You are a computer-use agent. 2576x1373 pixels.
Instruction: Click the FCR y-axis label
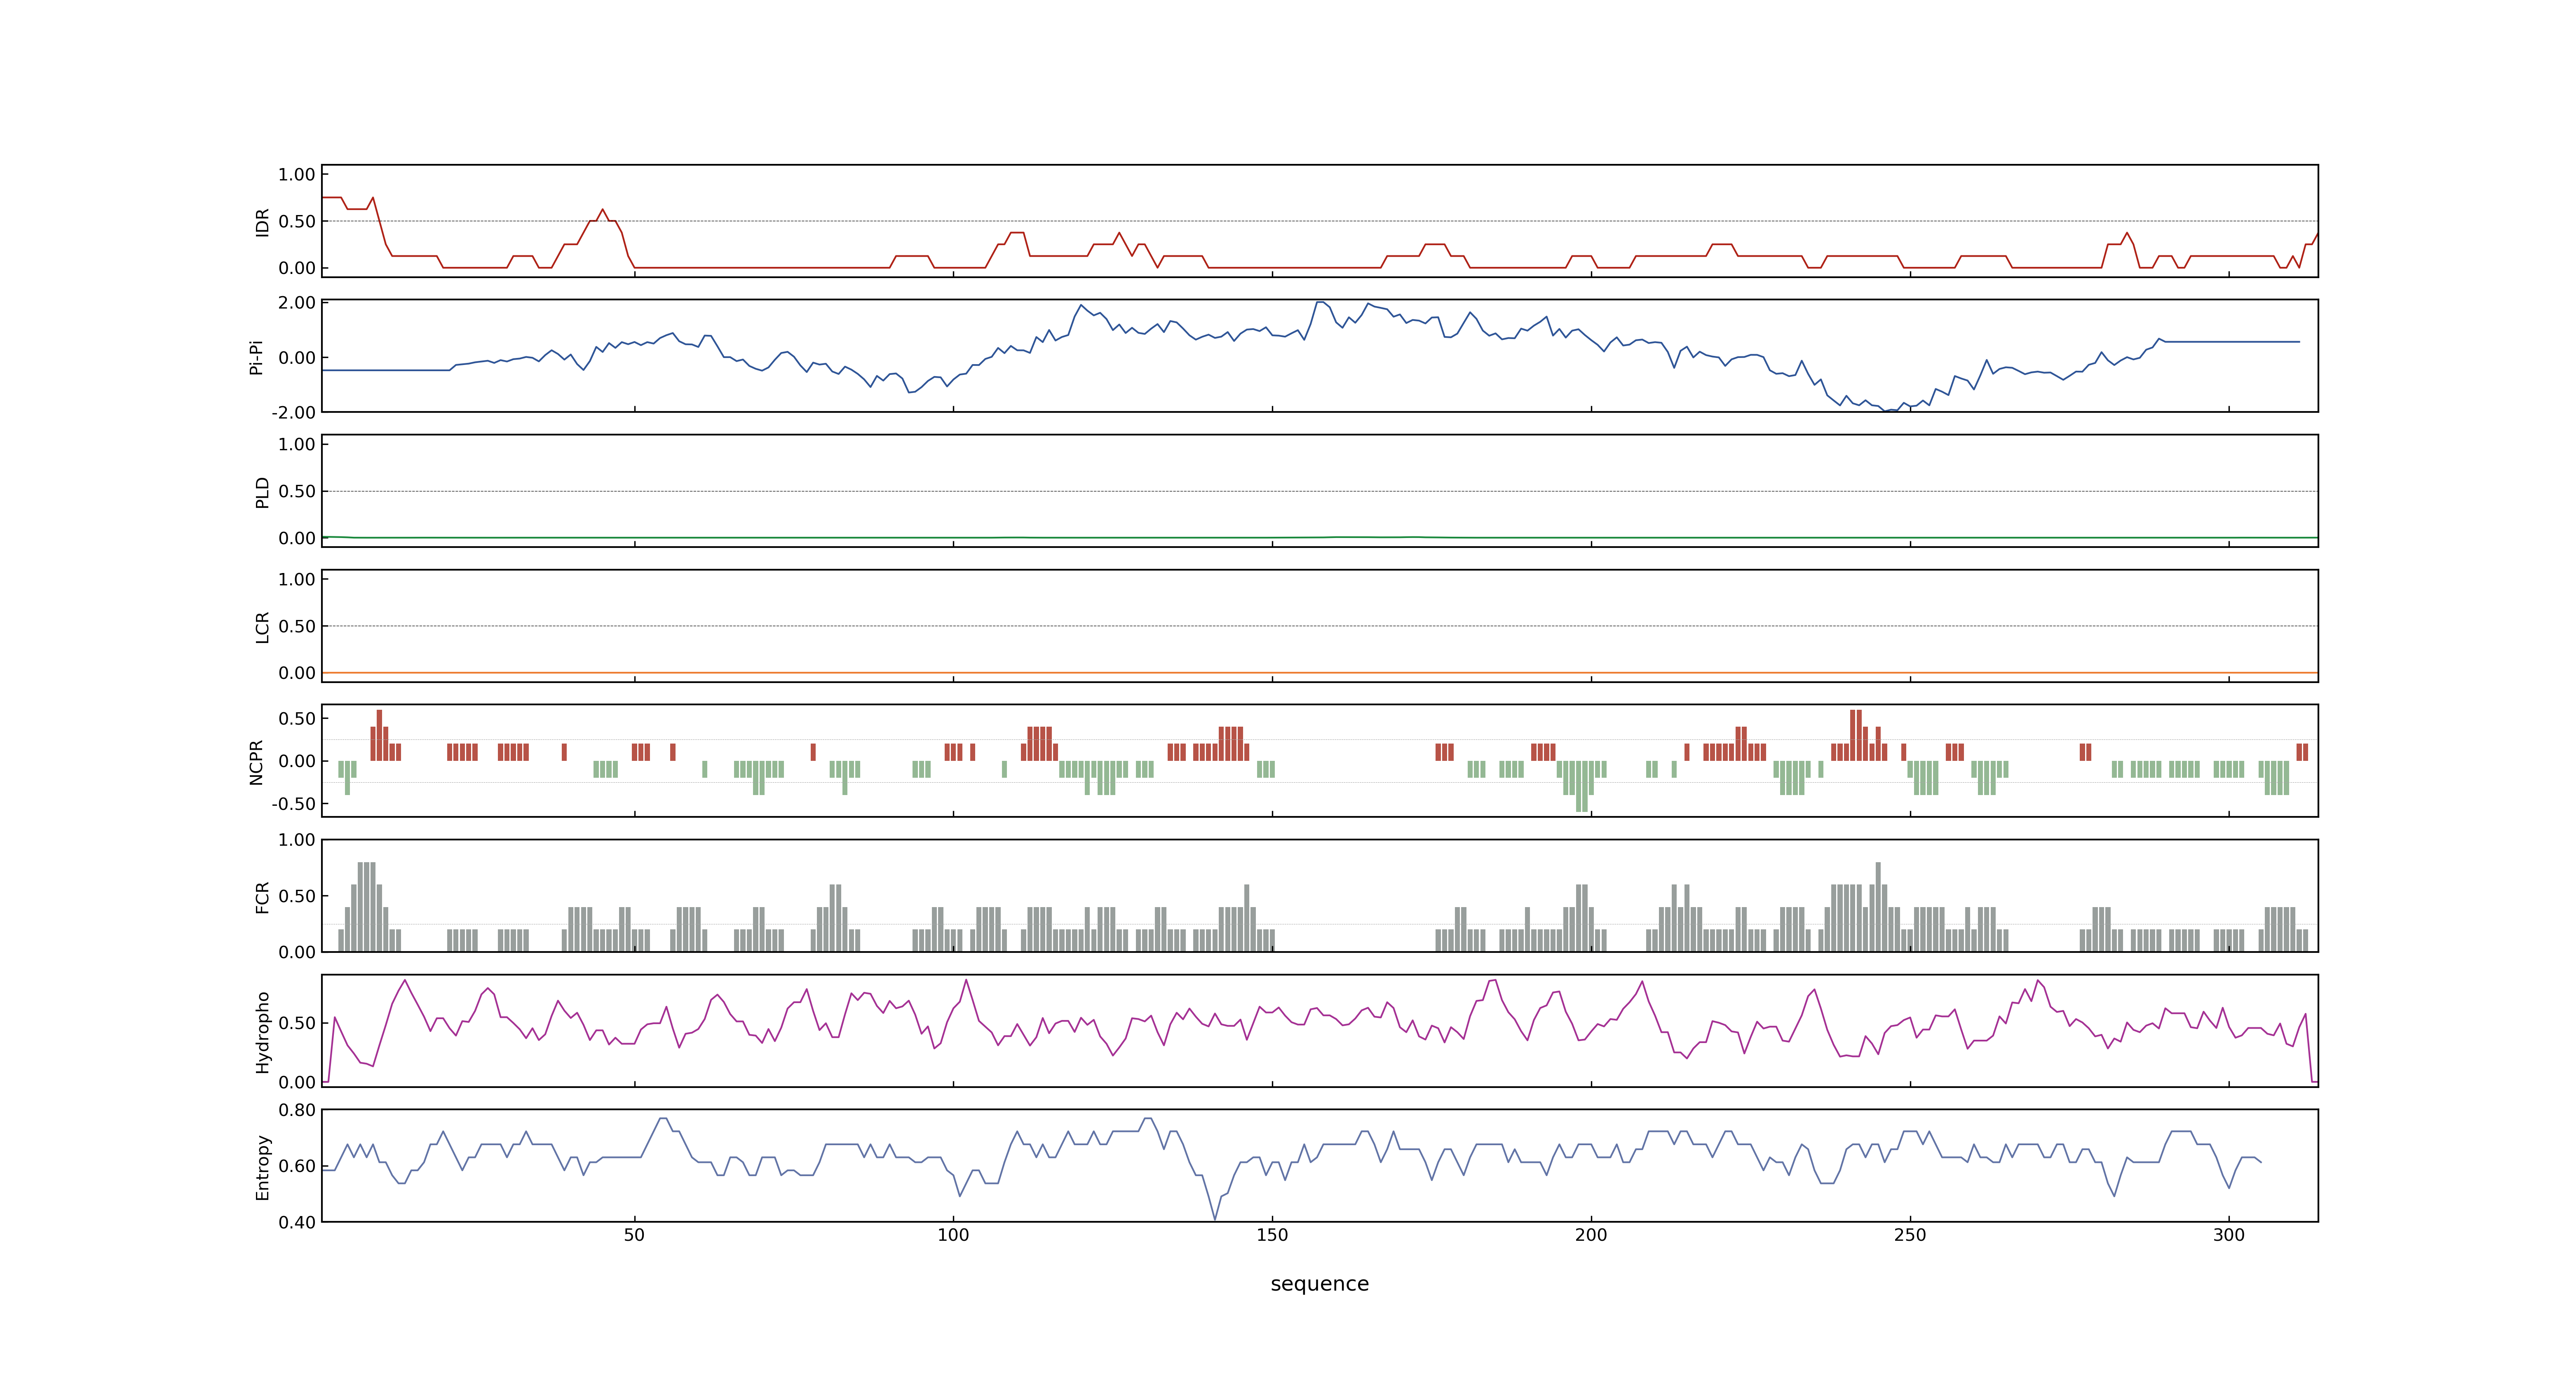[x=262, y=896]
